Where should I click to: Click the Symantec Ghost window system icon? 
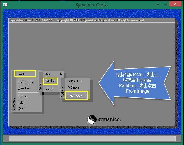pyautogui.click(x=5, y=5)
